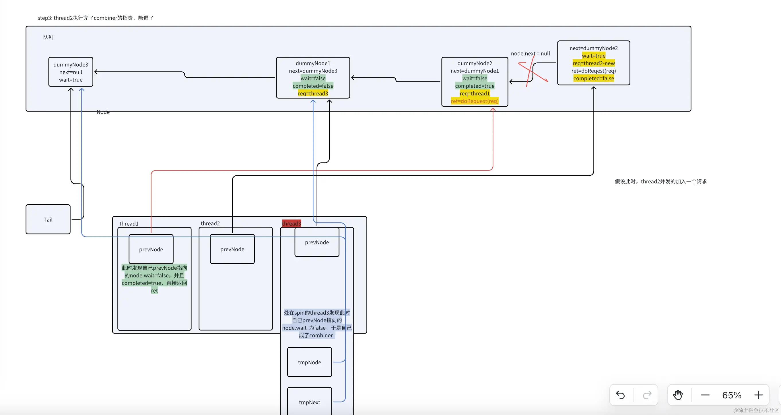Zoom out with the minus icon
781x415 pixels.
point(705,395)
